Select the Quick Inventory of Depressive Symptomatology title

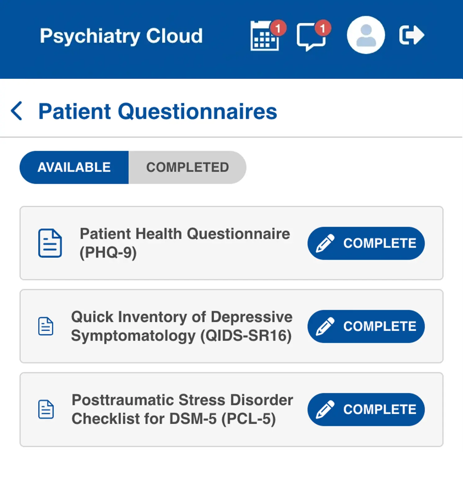pyautogui.click(x=182, y=326)
